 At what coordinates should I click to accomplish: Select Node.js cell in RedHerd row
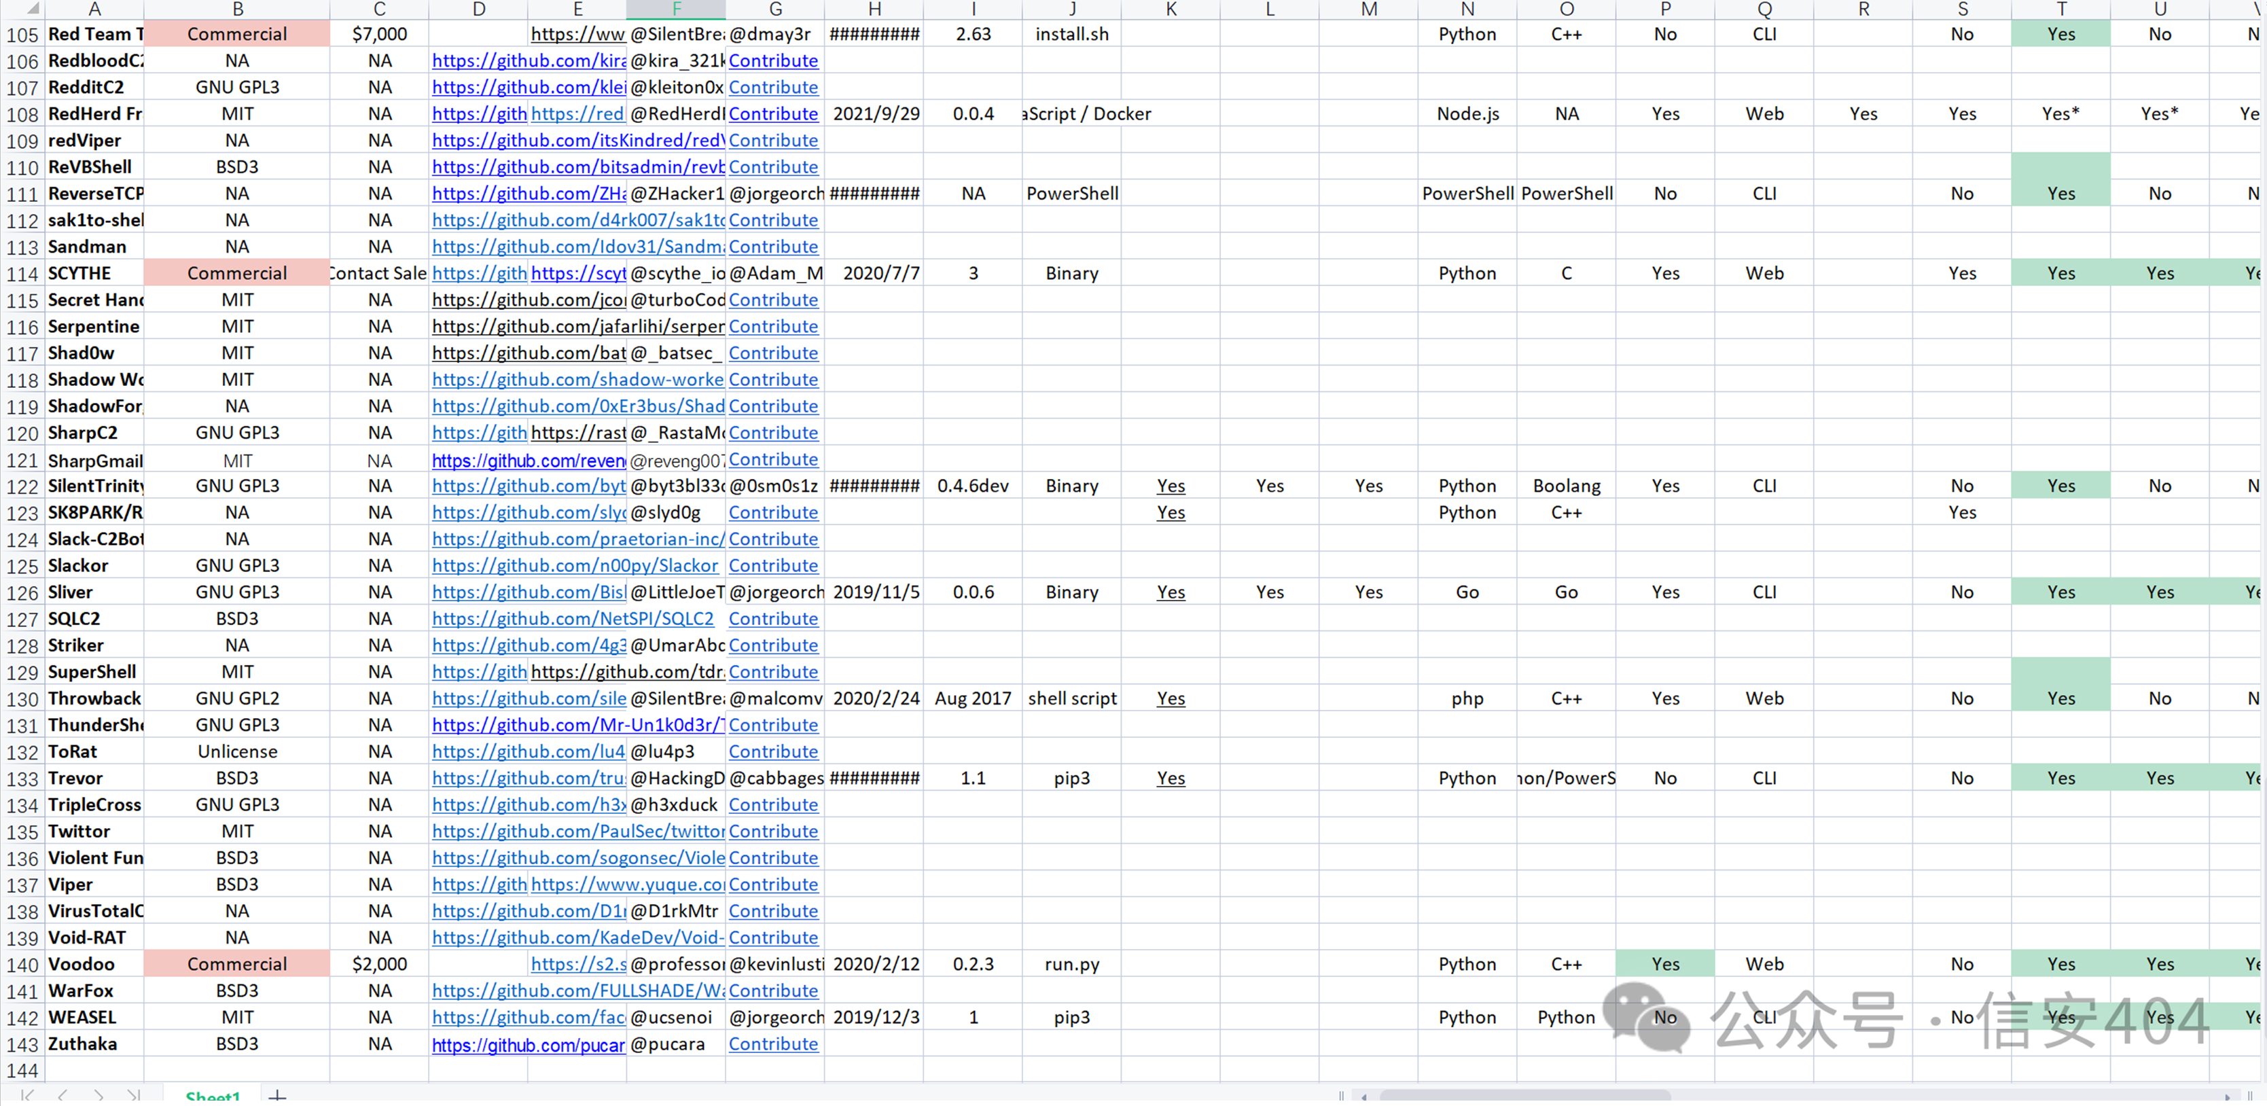pyautogui.click(x=1467, y=113)
